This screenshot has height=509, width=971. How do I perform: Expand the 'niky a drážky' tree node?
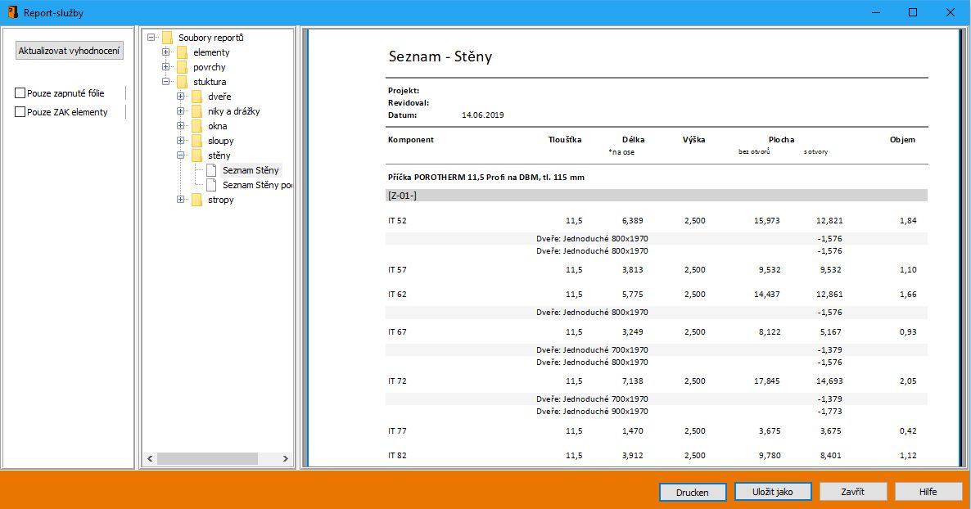click(x=181, y=111)
